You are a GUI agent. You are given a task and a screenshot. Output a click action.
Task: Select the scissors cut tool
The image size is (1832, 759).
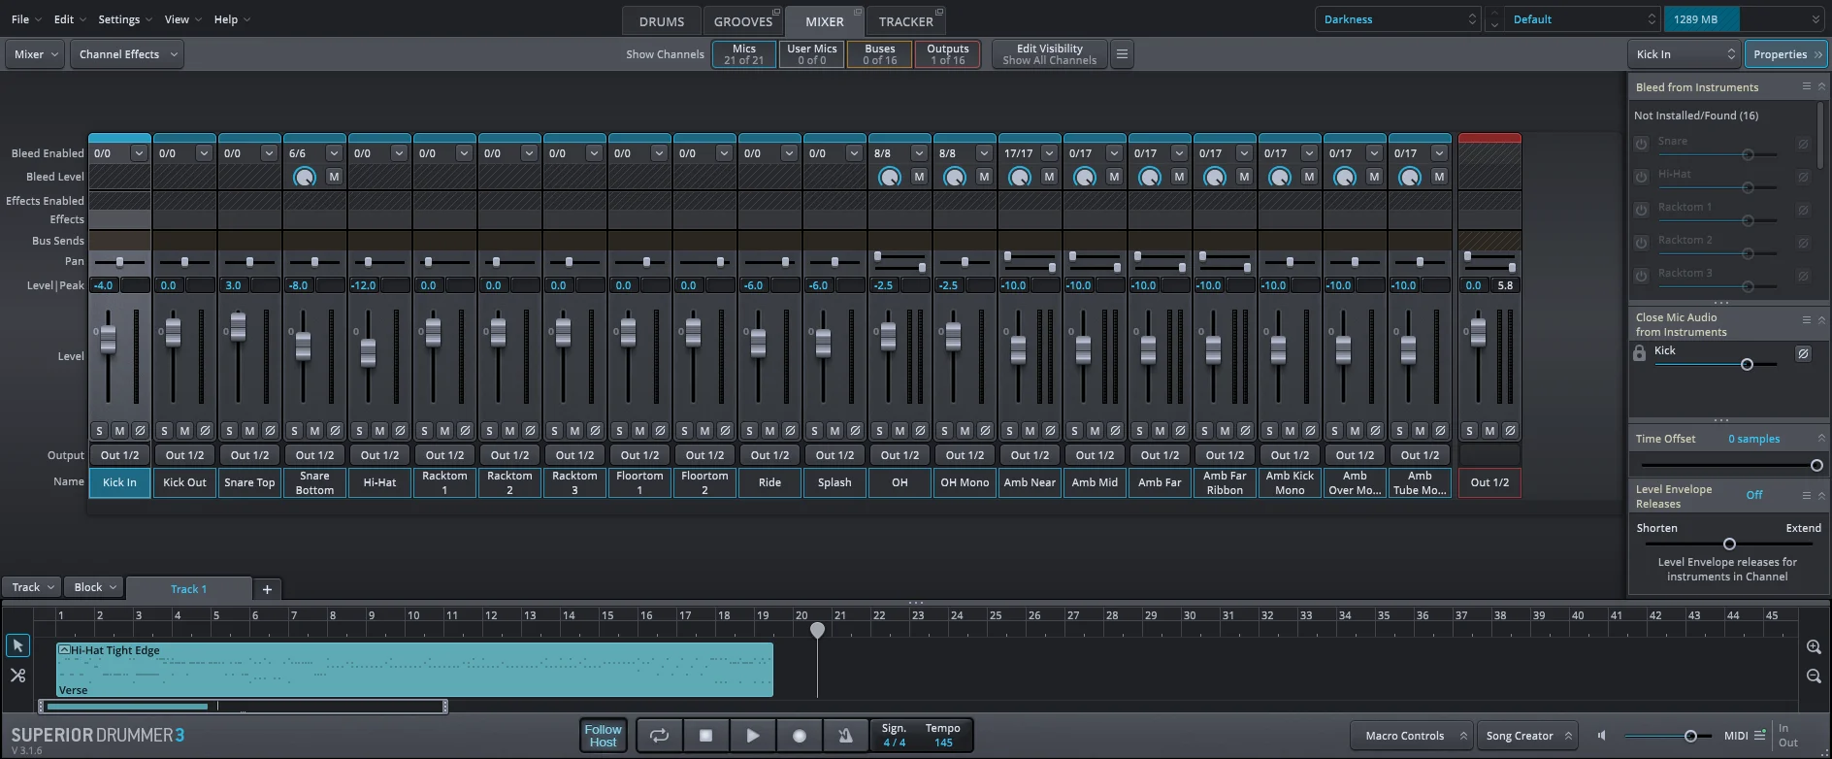click(x=17, y=675)
